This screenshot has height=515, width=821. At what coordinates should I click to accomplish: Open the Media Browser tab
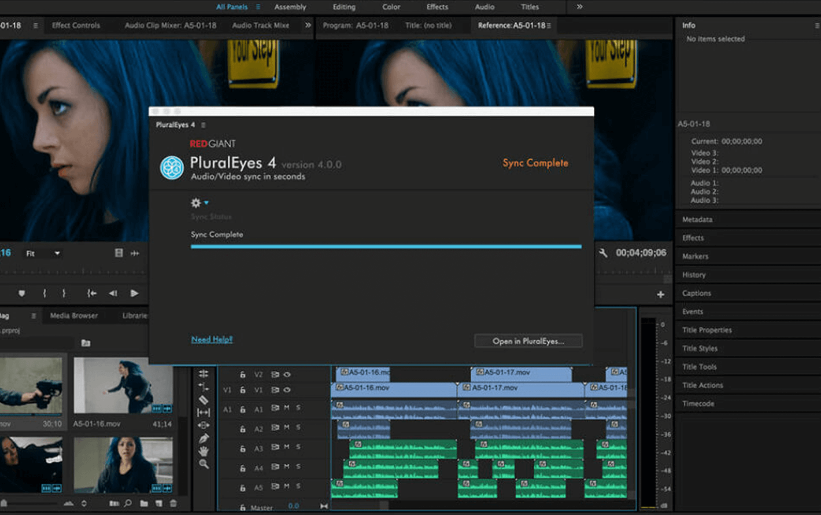(74, 316)
